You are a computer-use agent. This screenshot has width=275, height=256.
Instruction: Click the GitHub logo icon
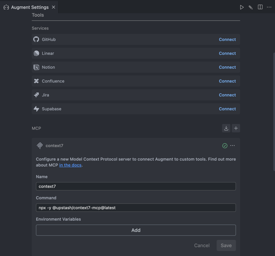pyautogui.click(x=36, y=39)
